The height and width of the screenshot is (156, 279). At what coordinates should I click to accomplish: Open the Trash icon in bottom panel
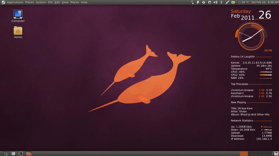pyautogui.click(x=276, y=153)
